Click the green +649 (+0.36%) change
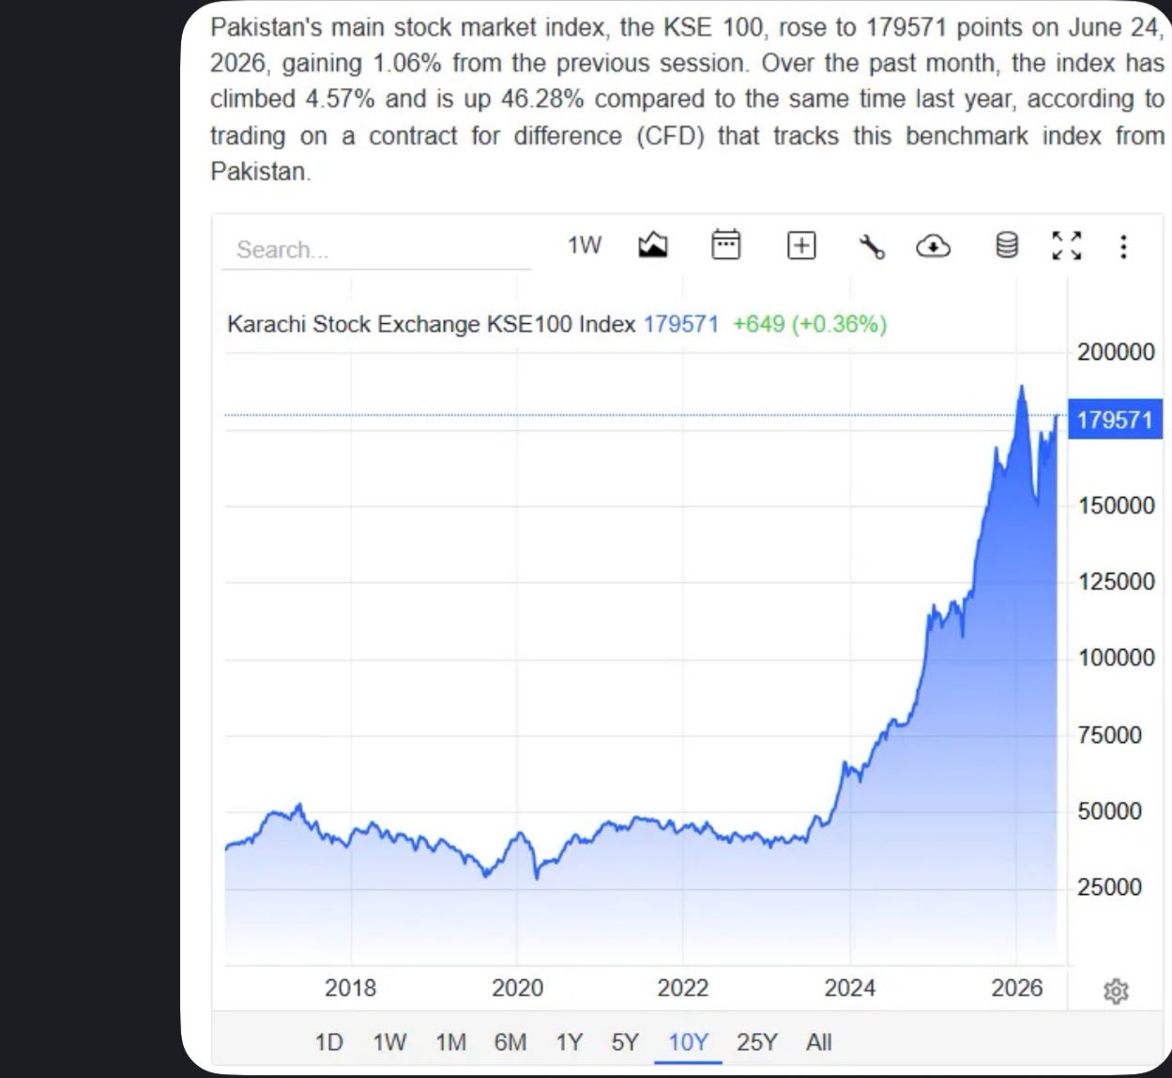 coord(810,325)
